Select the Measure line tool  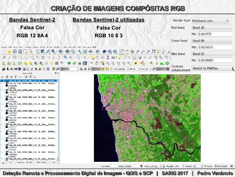114,57
